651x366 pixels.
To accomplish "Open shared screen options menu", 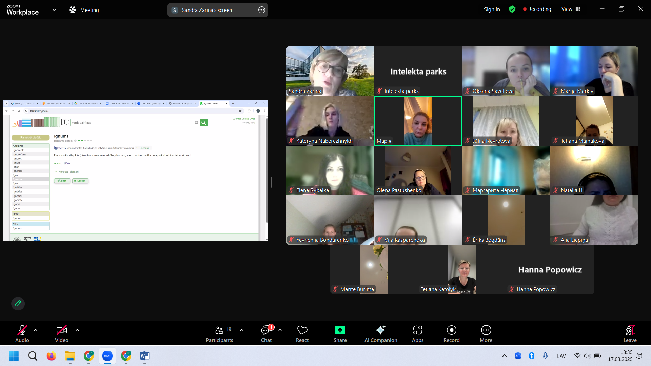I will click(x=262, y=10).
